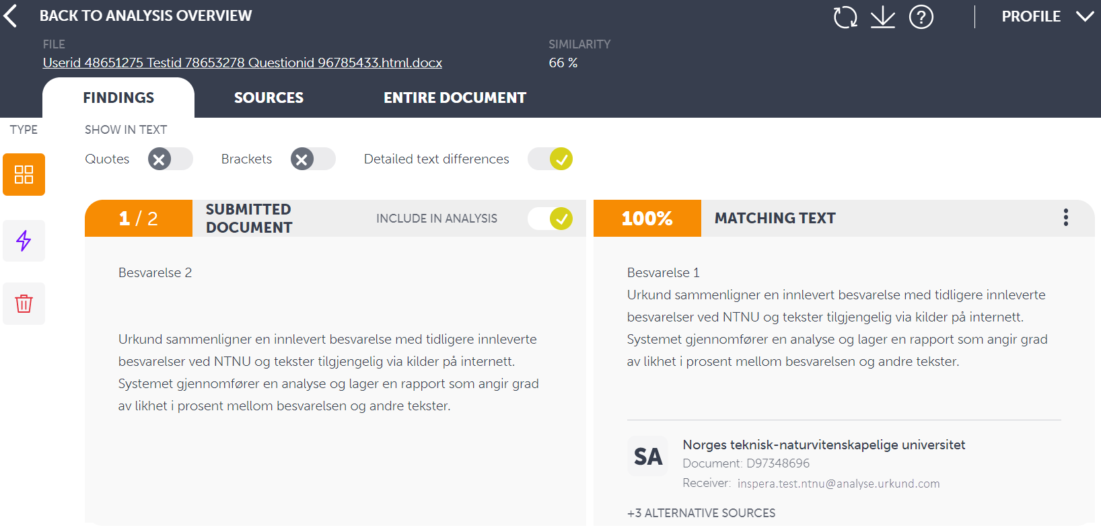Viewport: 1101px width, 532px height.
Task: Click receiver email inspera.test.ntnu@analyse.urkund.com
Action: [839, 484]
